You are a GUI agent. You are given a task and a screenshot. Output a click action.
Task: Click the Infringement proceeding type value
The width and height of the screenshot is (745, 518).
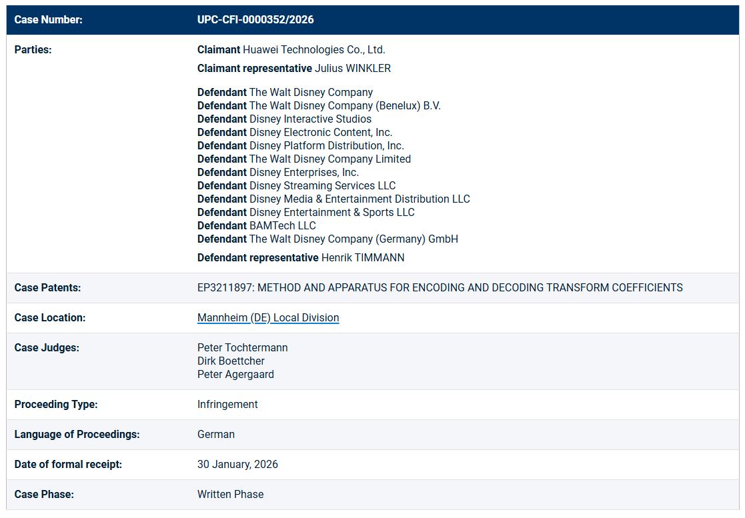[x=227, y=405]
